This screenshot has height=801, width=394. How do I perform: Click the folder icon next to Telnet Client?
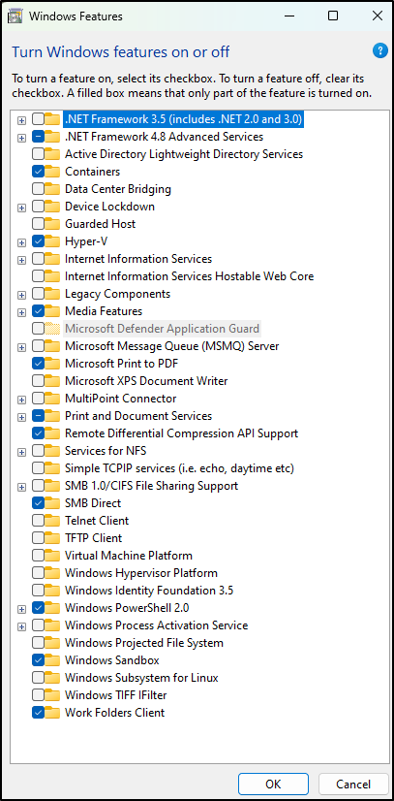click(x=52, y=521)
